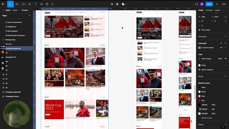
Task: Open the help question mark button
Action: coord(223,127)
